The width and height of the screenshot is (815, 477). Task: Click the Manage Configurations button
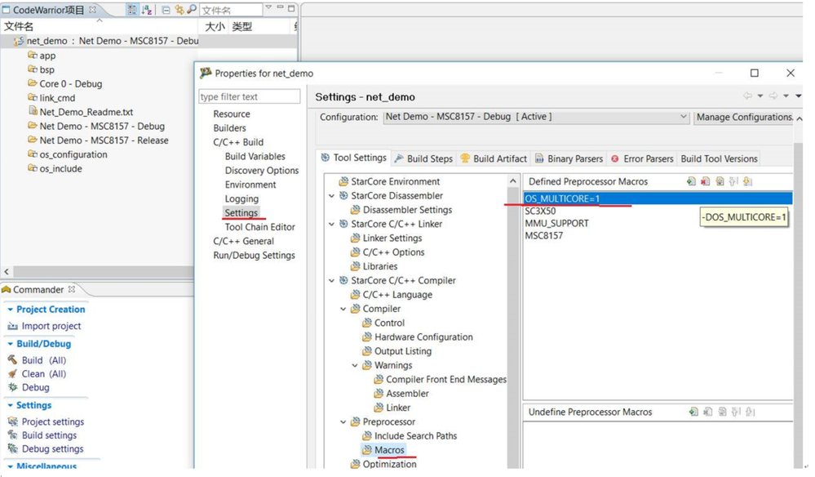tap(744, 117)
